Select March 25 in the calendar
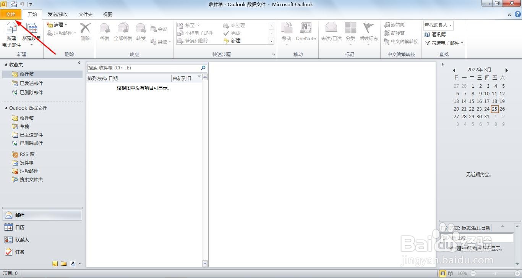This screenshot has height=278, width=522. (x=494, y=109)
